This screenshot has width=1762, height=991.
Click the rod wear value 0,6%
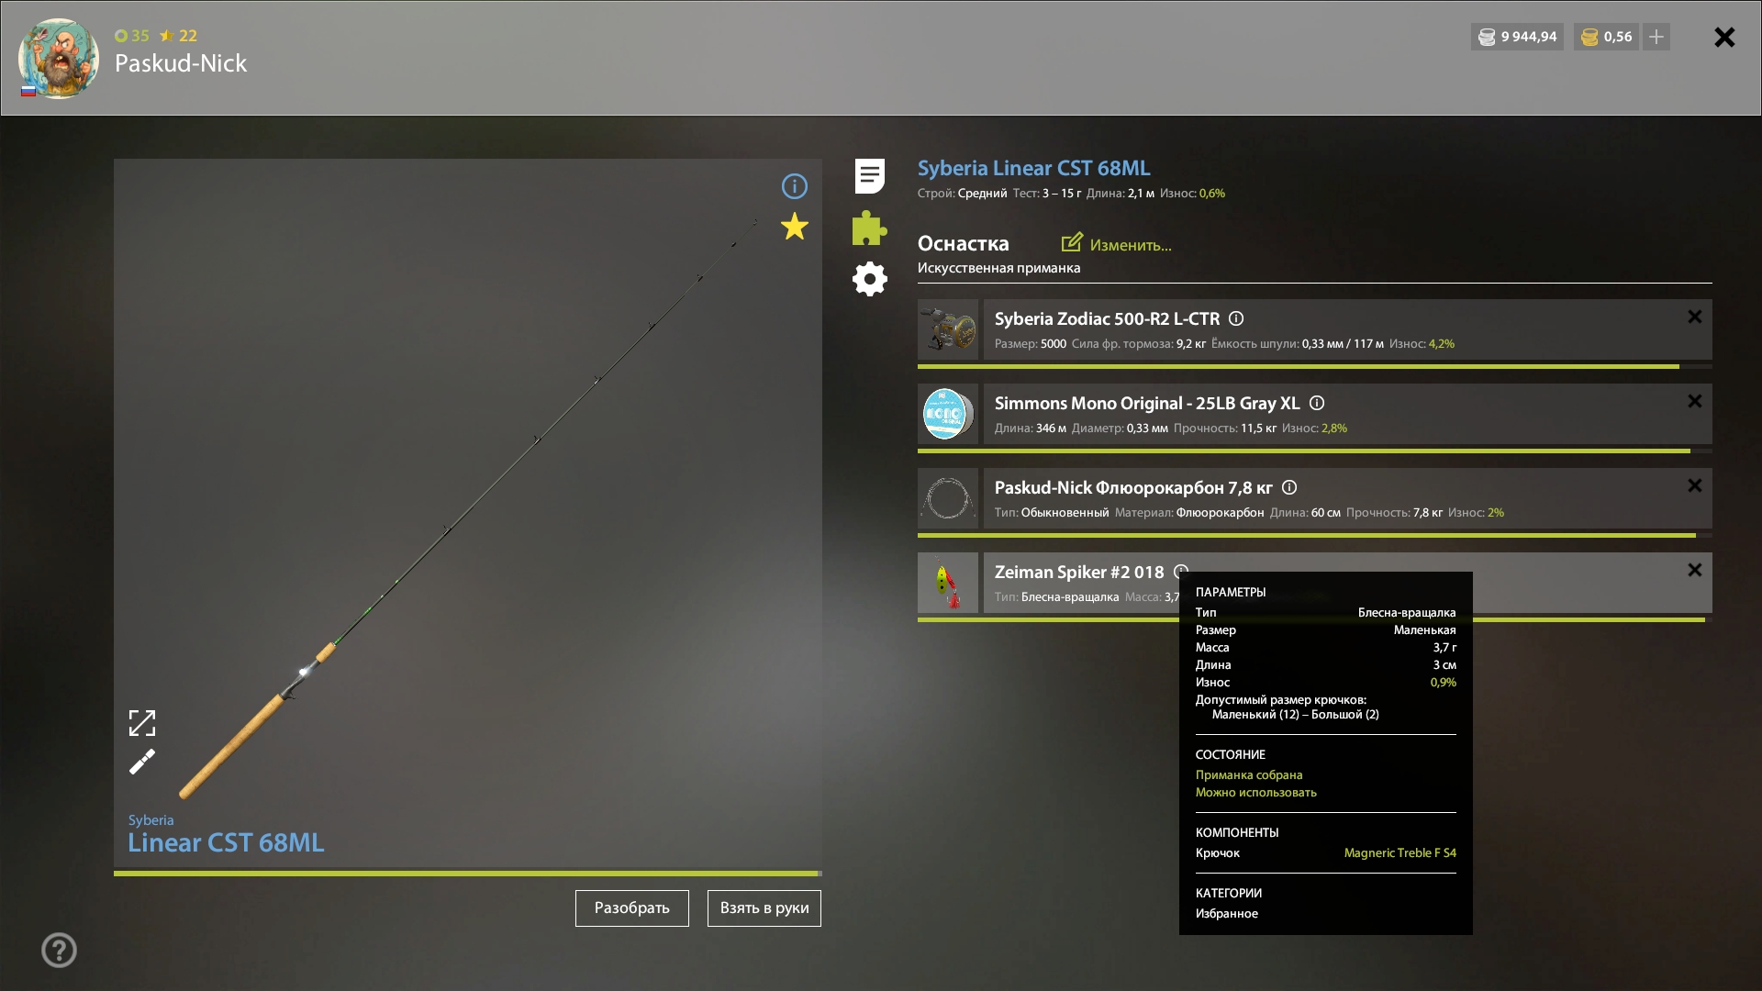1212,194
